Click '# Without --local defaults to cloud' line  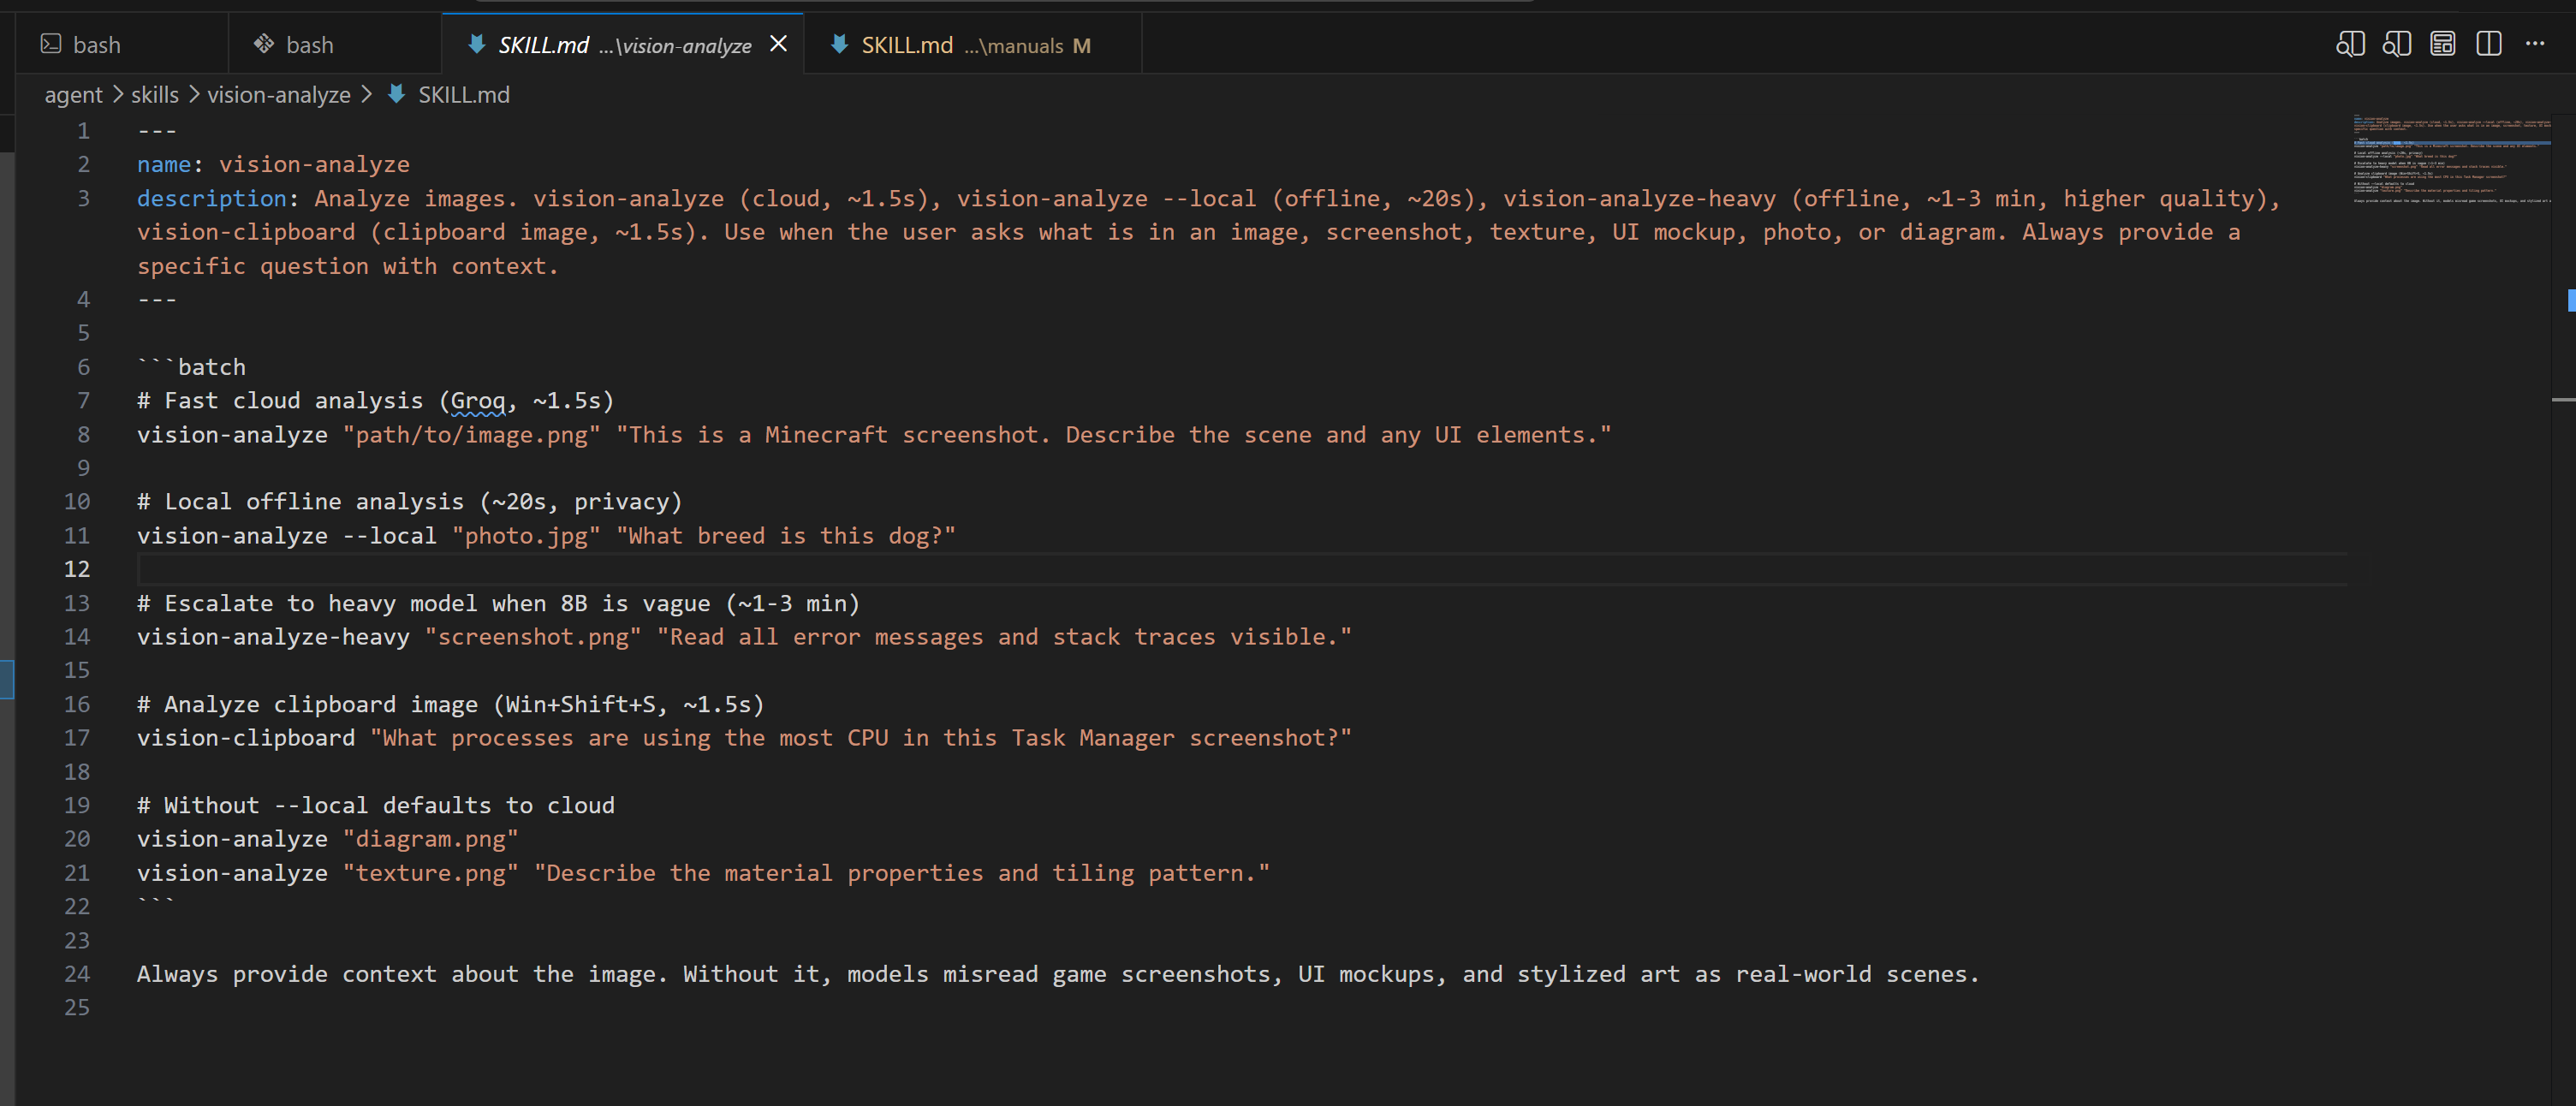pos(376,806)
